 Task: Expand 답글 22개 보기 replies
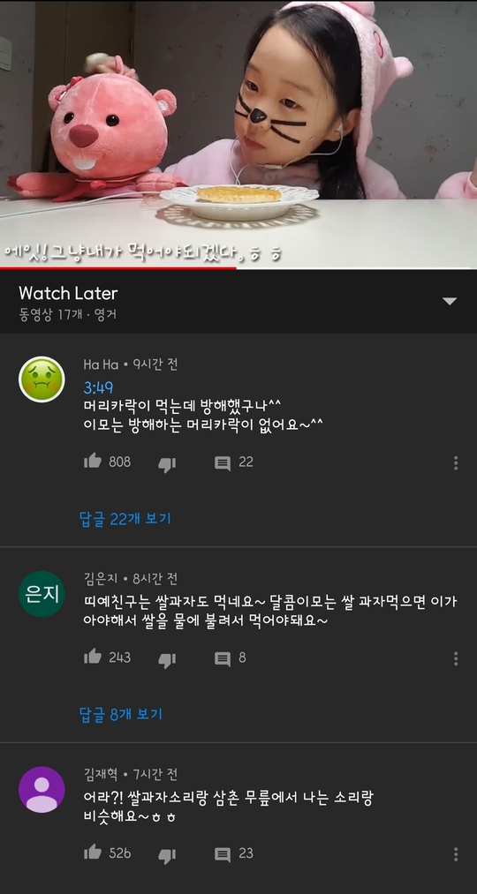(125, 519)
